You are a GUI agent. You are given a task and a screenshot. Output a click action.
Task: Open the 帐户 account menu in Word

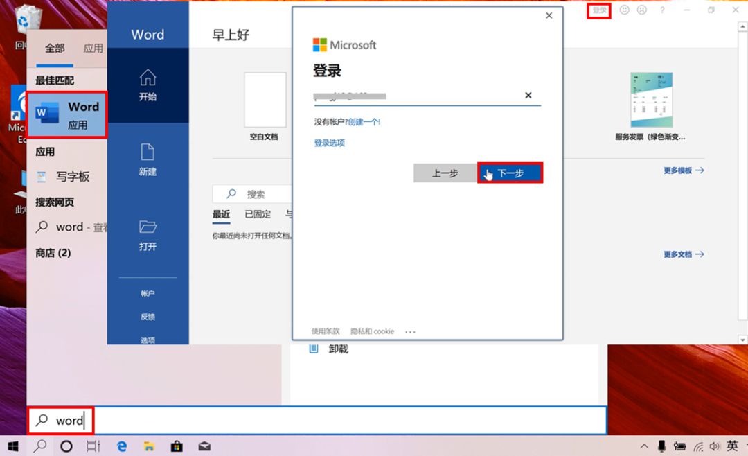click(x=148, y=293)
